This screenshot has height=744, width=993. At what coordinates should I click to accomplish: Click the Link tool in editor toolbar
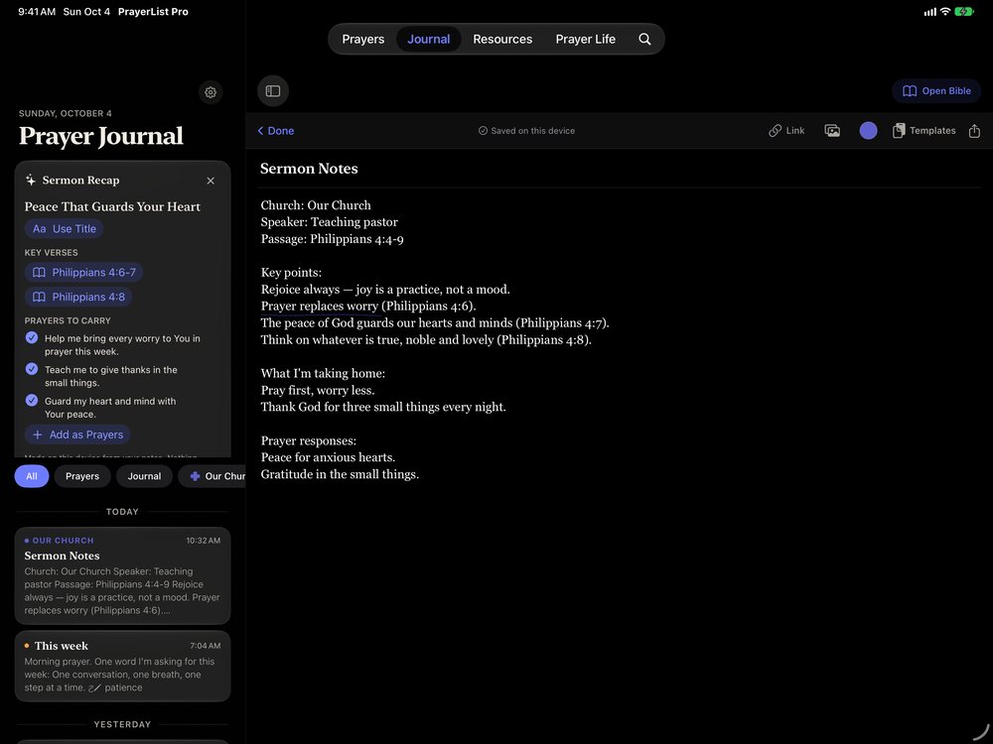coord(786,130)
